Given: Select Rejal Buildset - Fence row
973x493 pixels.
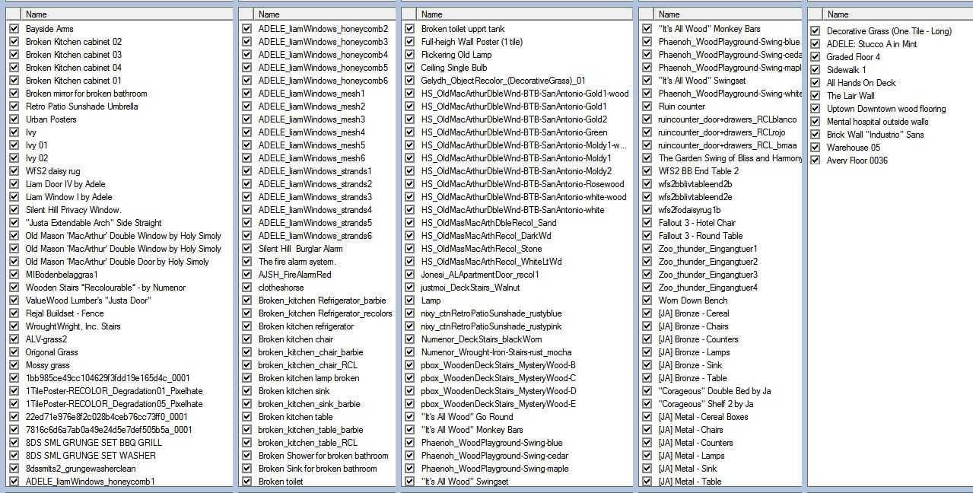Looking at the screenshot, I should point(65,313).
